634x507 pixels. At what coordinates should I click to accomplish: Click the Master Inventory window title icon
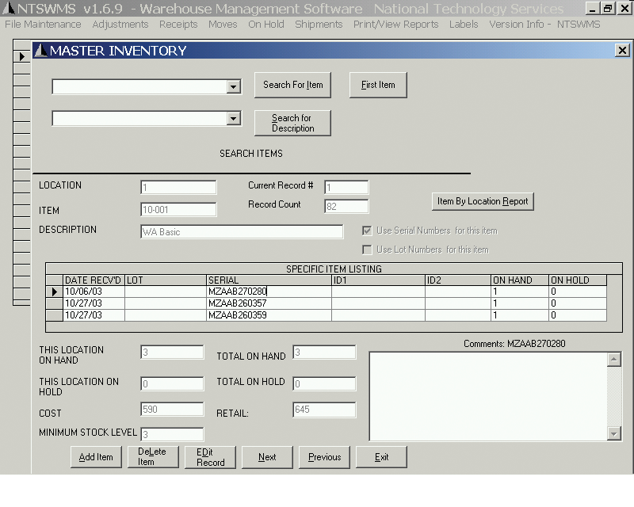[40, 51]
